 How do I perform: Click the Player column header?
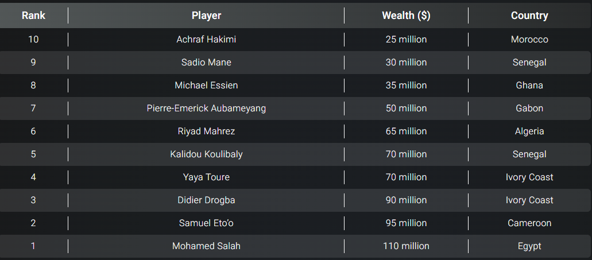[206, 15]
